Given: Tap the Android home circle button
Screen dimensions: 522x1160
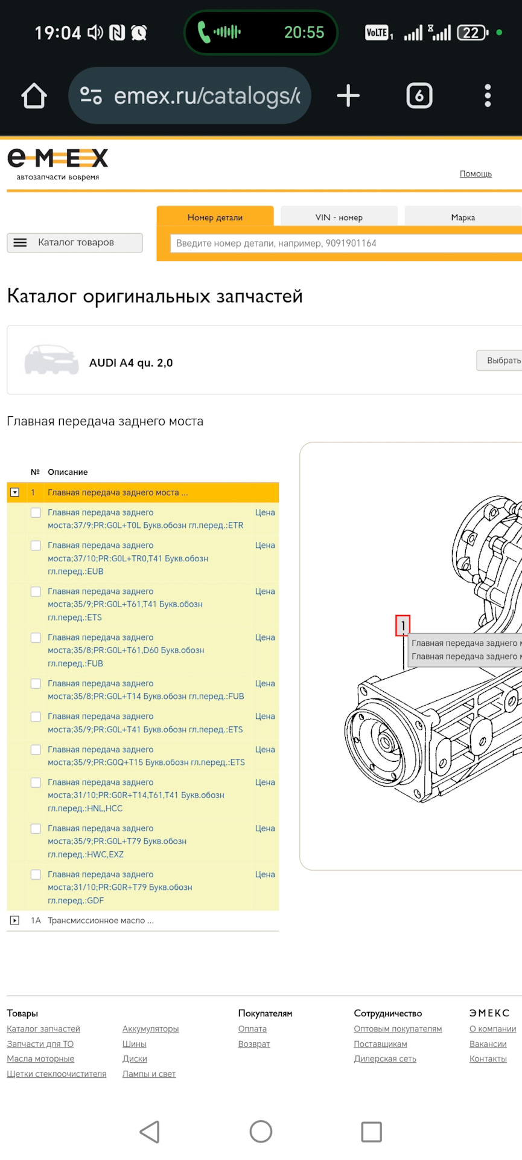Looking at the screenshot, I should click(261, 1132).
